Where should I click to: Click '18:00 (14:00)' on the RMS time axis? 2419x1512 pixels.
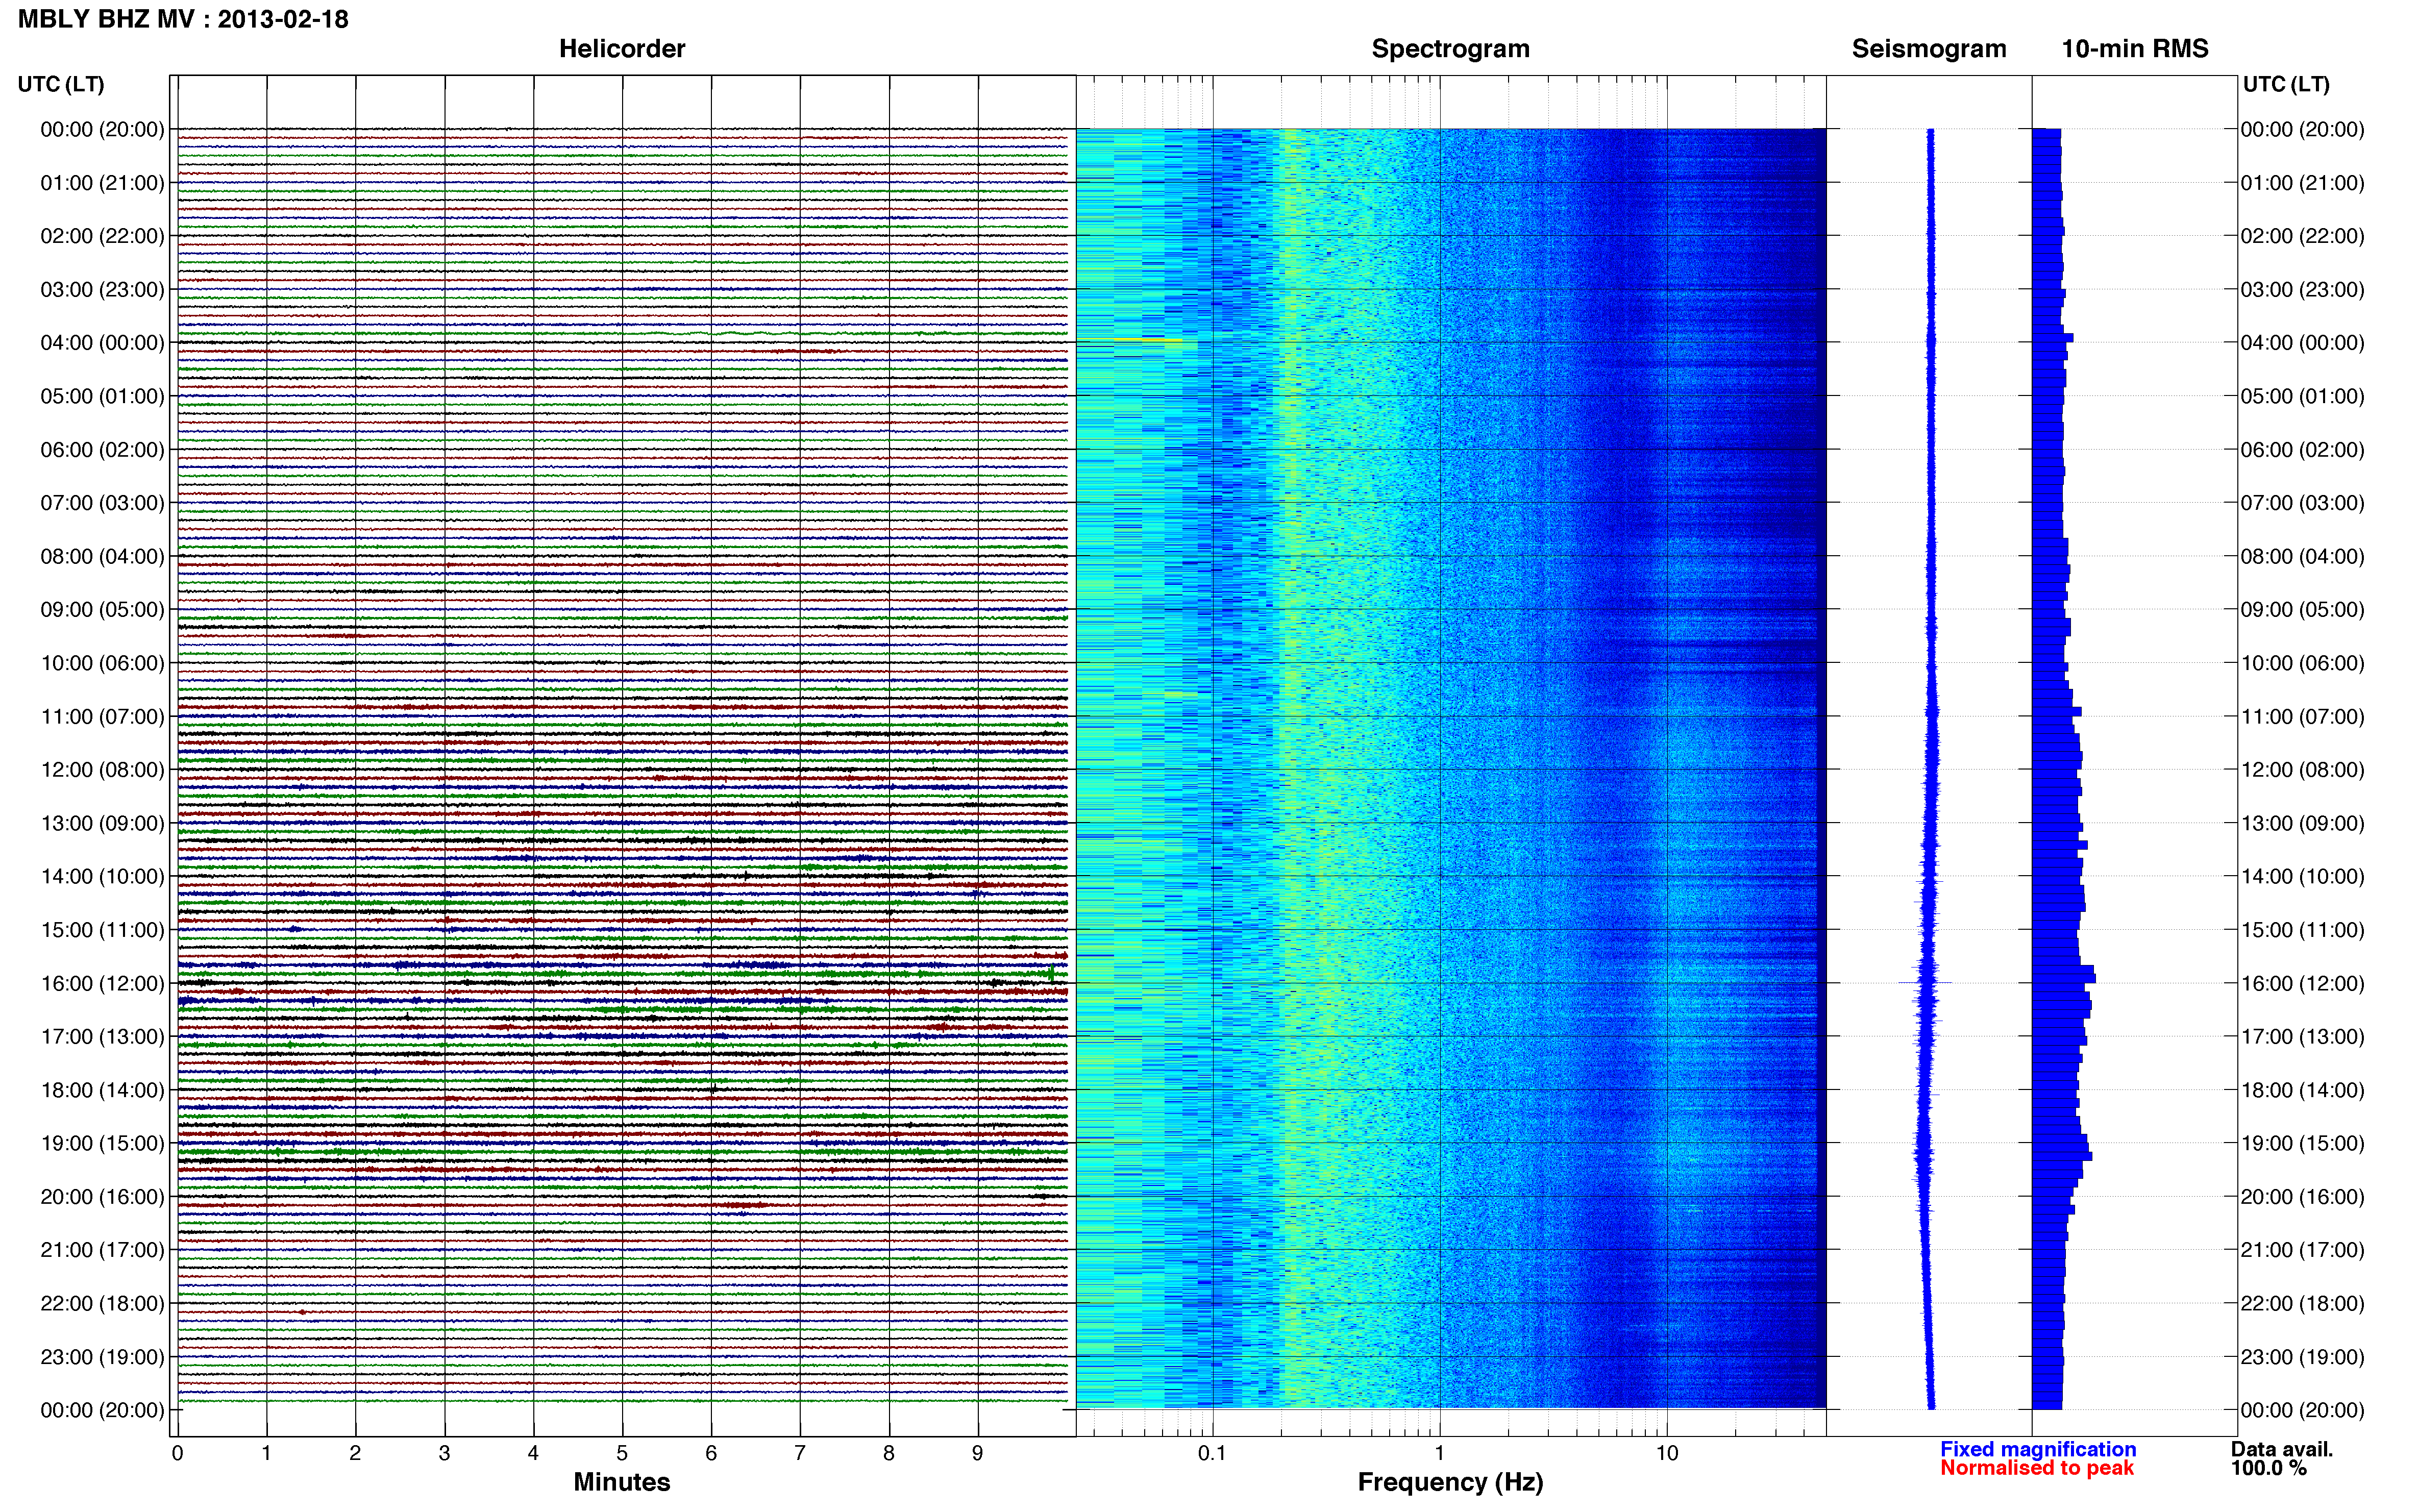coord(2303,1090)
